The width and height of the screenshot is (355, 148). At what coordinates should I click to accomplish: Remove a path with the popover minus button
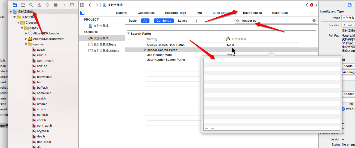tap(213, 128)
